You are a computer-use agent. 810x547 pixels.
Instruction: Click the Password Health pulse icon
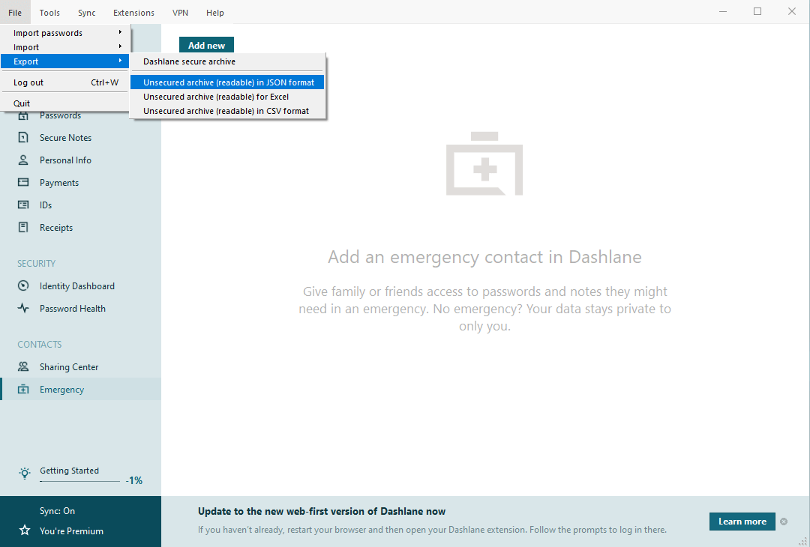(x=23, y=308)
